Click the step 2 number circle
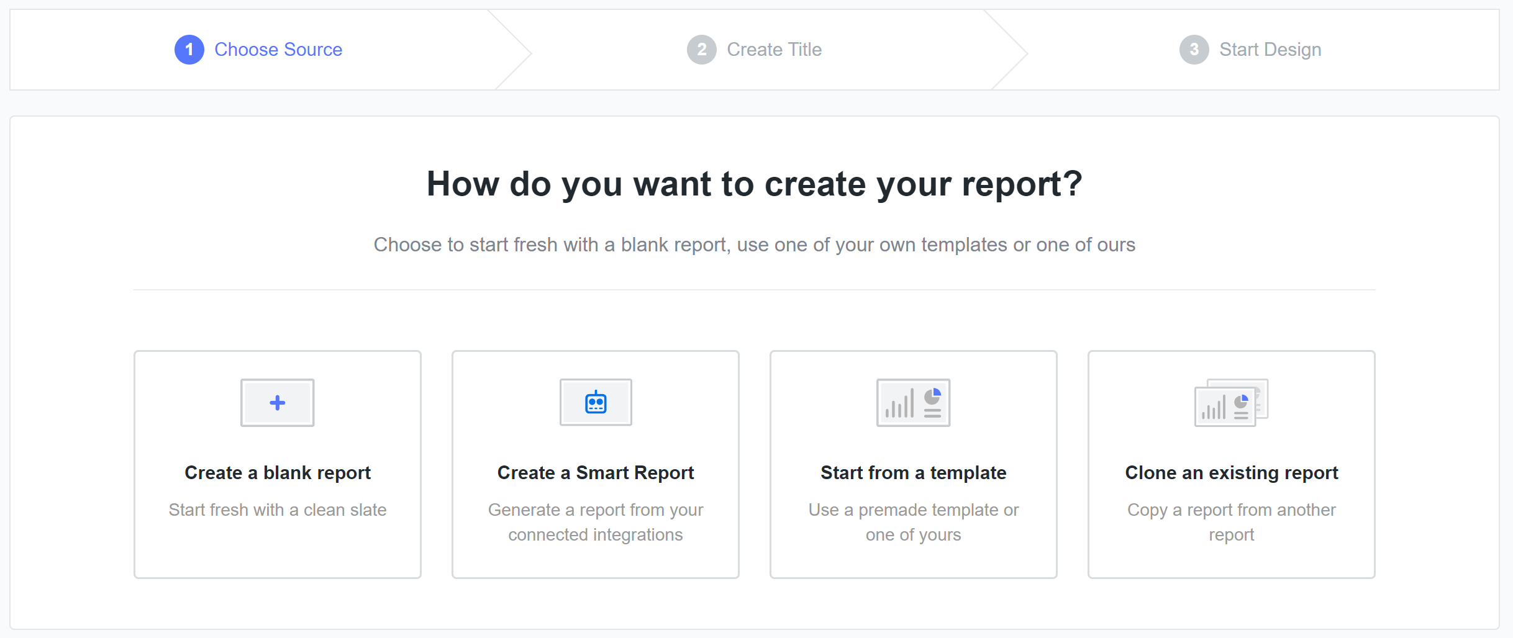 click(701, 50)
